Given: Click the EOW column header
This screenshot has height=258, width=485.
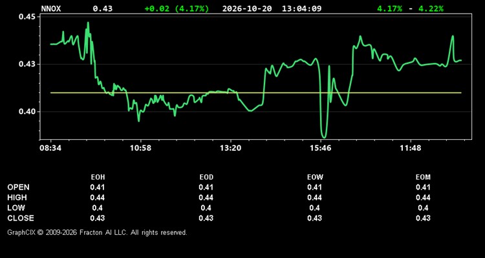Looking at the screenshot, I should pos(315,177).
